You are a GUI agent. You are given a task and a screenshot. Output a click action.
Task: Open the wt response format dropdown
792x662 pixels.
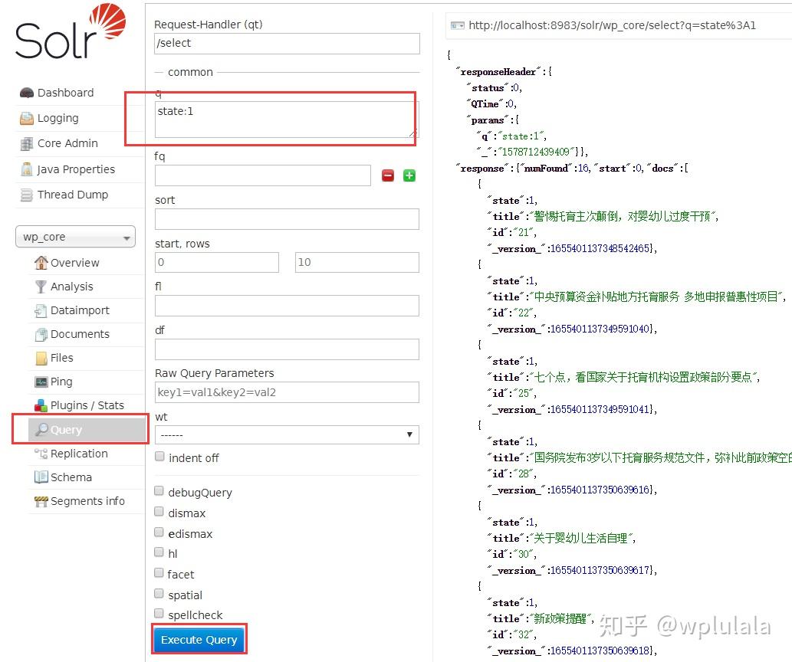click(287, 434)
